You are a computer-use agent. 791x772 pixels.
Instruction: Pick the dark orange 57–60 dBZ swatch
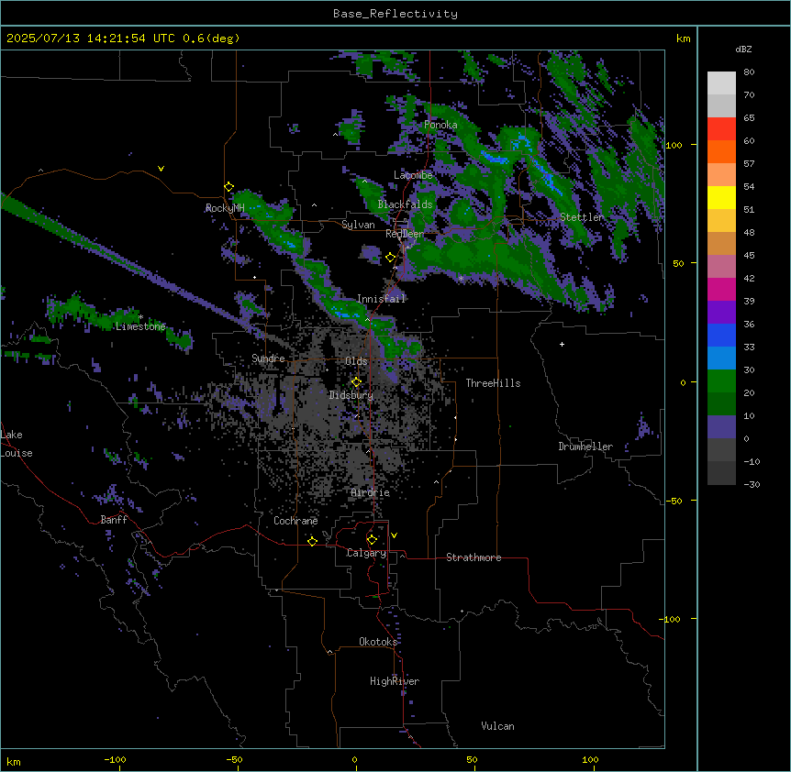721,151
